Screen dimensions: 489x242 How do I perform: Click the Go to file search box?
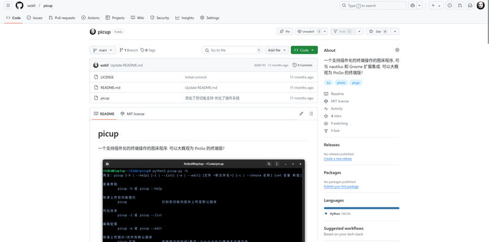pos(232,50)
